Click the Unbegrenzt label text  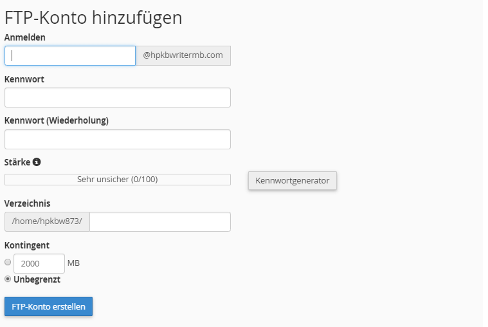click(37, 279)
